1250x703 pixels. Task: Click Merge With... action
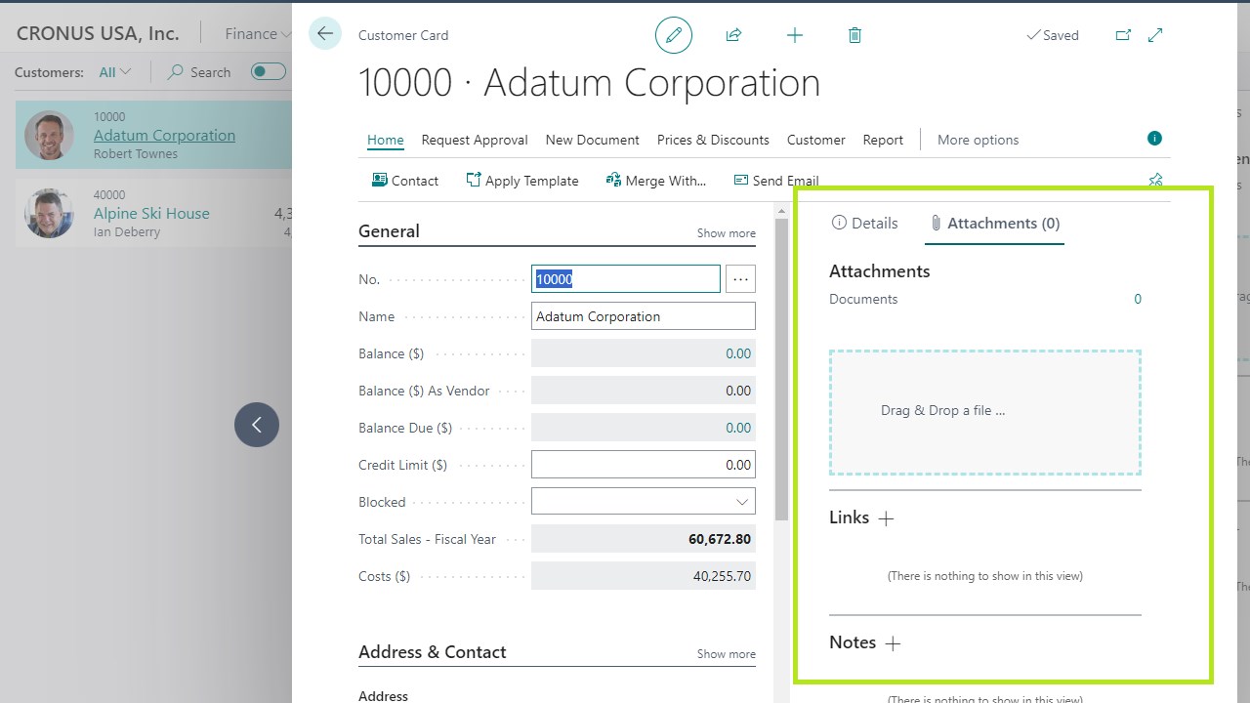point(656,181)
